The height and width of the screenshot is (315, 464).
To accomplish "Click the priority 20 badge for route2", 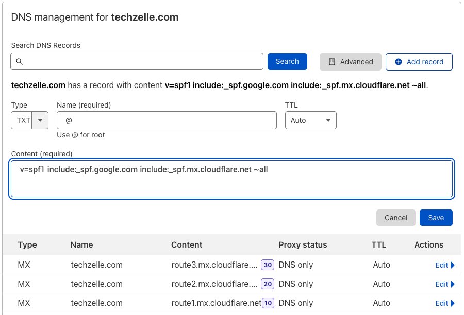I will click(268, 284).
